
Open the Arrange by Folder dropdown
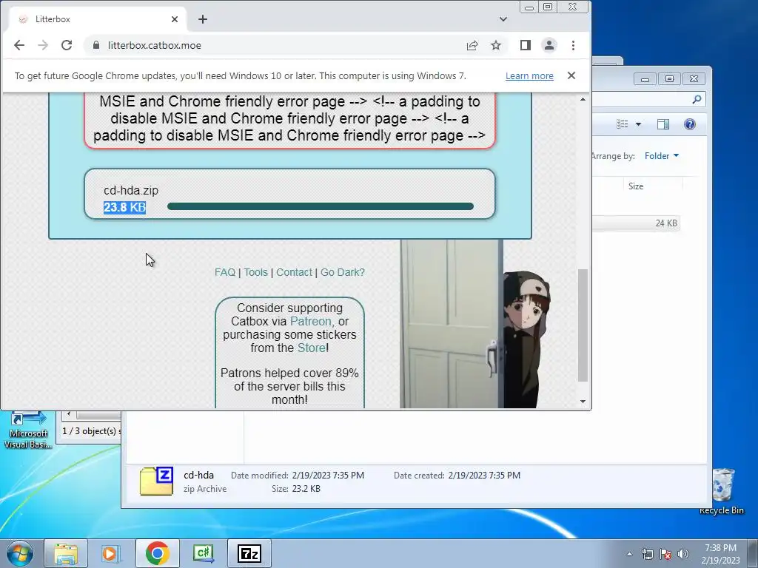tap(662, 155)
